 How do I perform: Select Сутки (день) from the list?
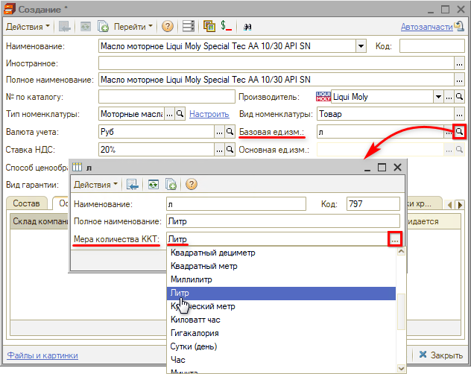[x=281, y=346]
